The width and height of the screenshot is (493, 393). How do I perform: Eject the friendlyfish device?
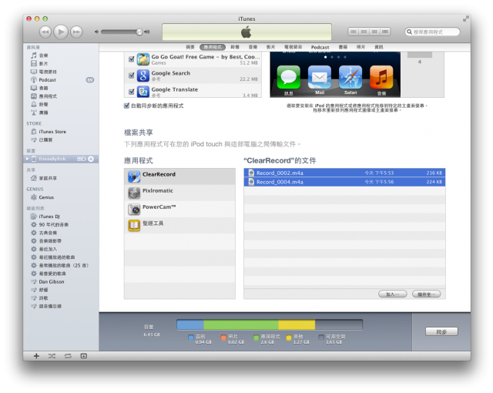click(x=91, y=159)
